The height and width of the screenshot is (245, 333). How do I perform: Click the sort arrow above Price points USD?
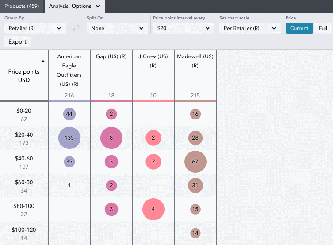point(43,61)
